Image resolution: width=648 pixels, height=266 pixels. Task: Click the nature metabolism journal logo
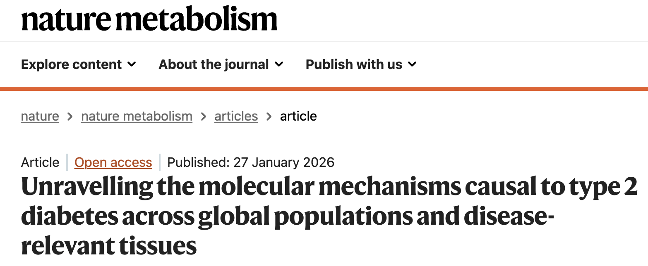(149, 20)
